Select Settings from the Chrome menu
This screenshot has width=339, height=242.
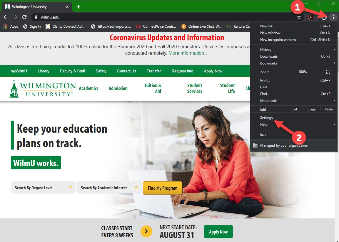pos(266,117)
